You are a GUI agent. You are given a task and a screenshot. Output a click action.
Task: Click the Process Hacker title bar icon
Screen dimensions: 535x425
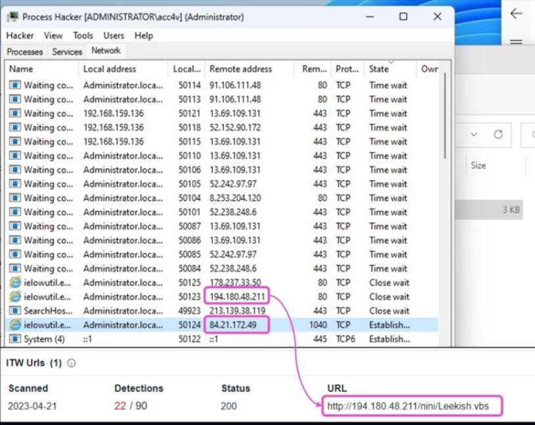point(13,16)
